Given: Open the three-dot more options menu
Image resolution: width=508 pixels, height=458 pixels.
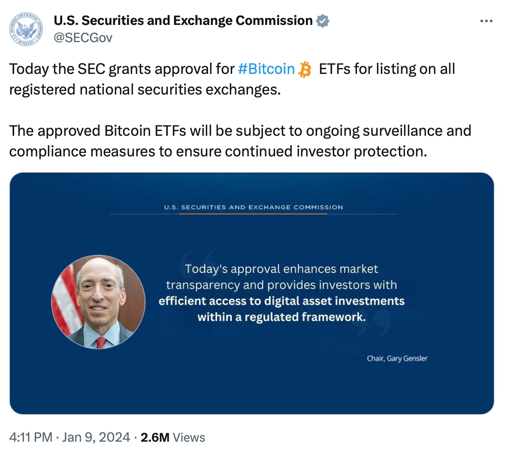Looking at the screenshot, I should click(486, 21).
